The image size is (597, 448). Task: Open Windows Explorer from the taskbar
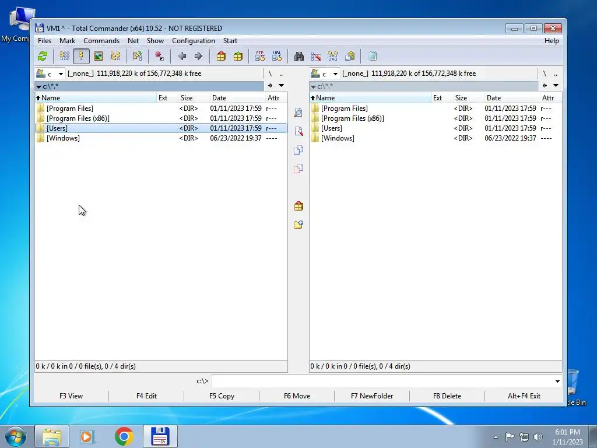(52, 436)
